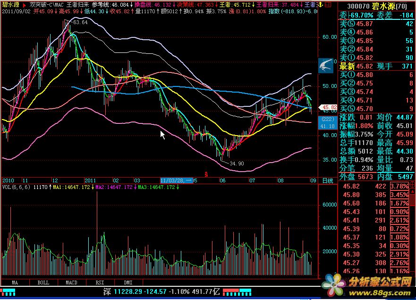
Task: Click the 涨跌 0.81 field
Action: (x=357, y=117)
